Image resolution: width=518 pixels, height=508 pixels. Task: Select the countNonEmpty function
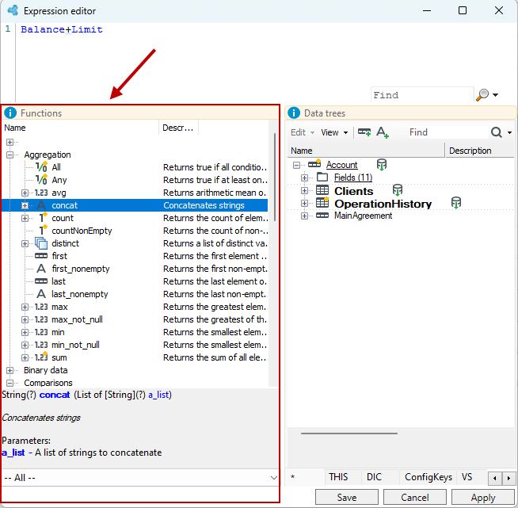[x=82, y=231]
